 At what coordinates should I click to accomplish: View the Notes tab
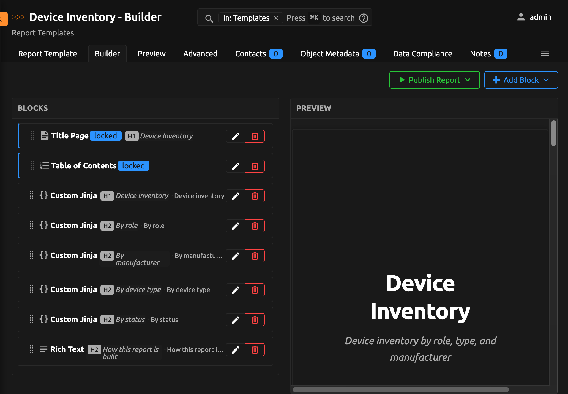488,54
